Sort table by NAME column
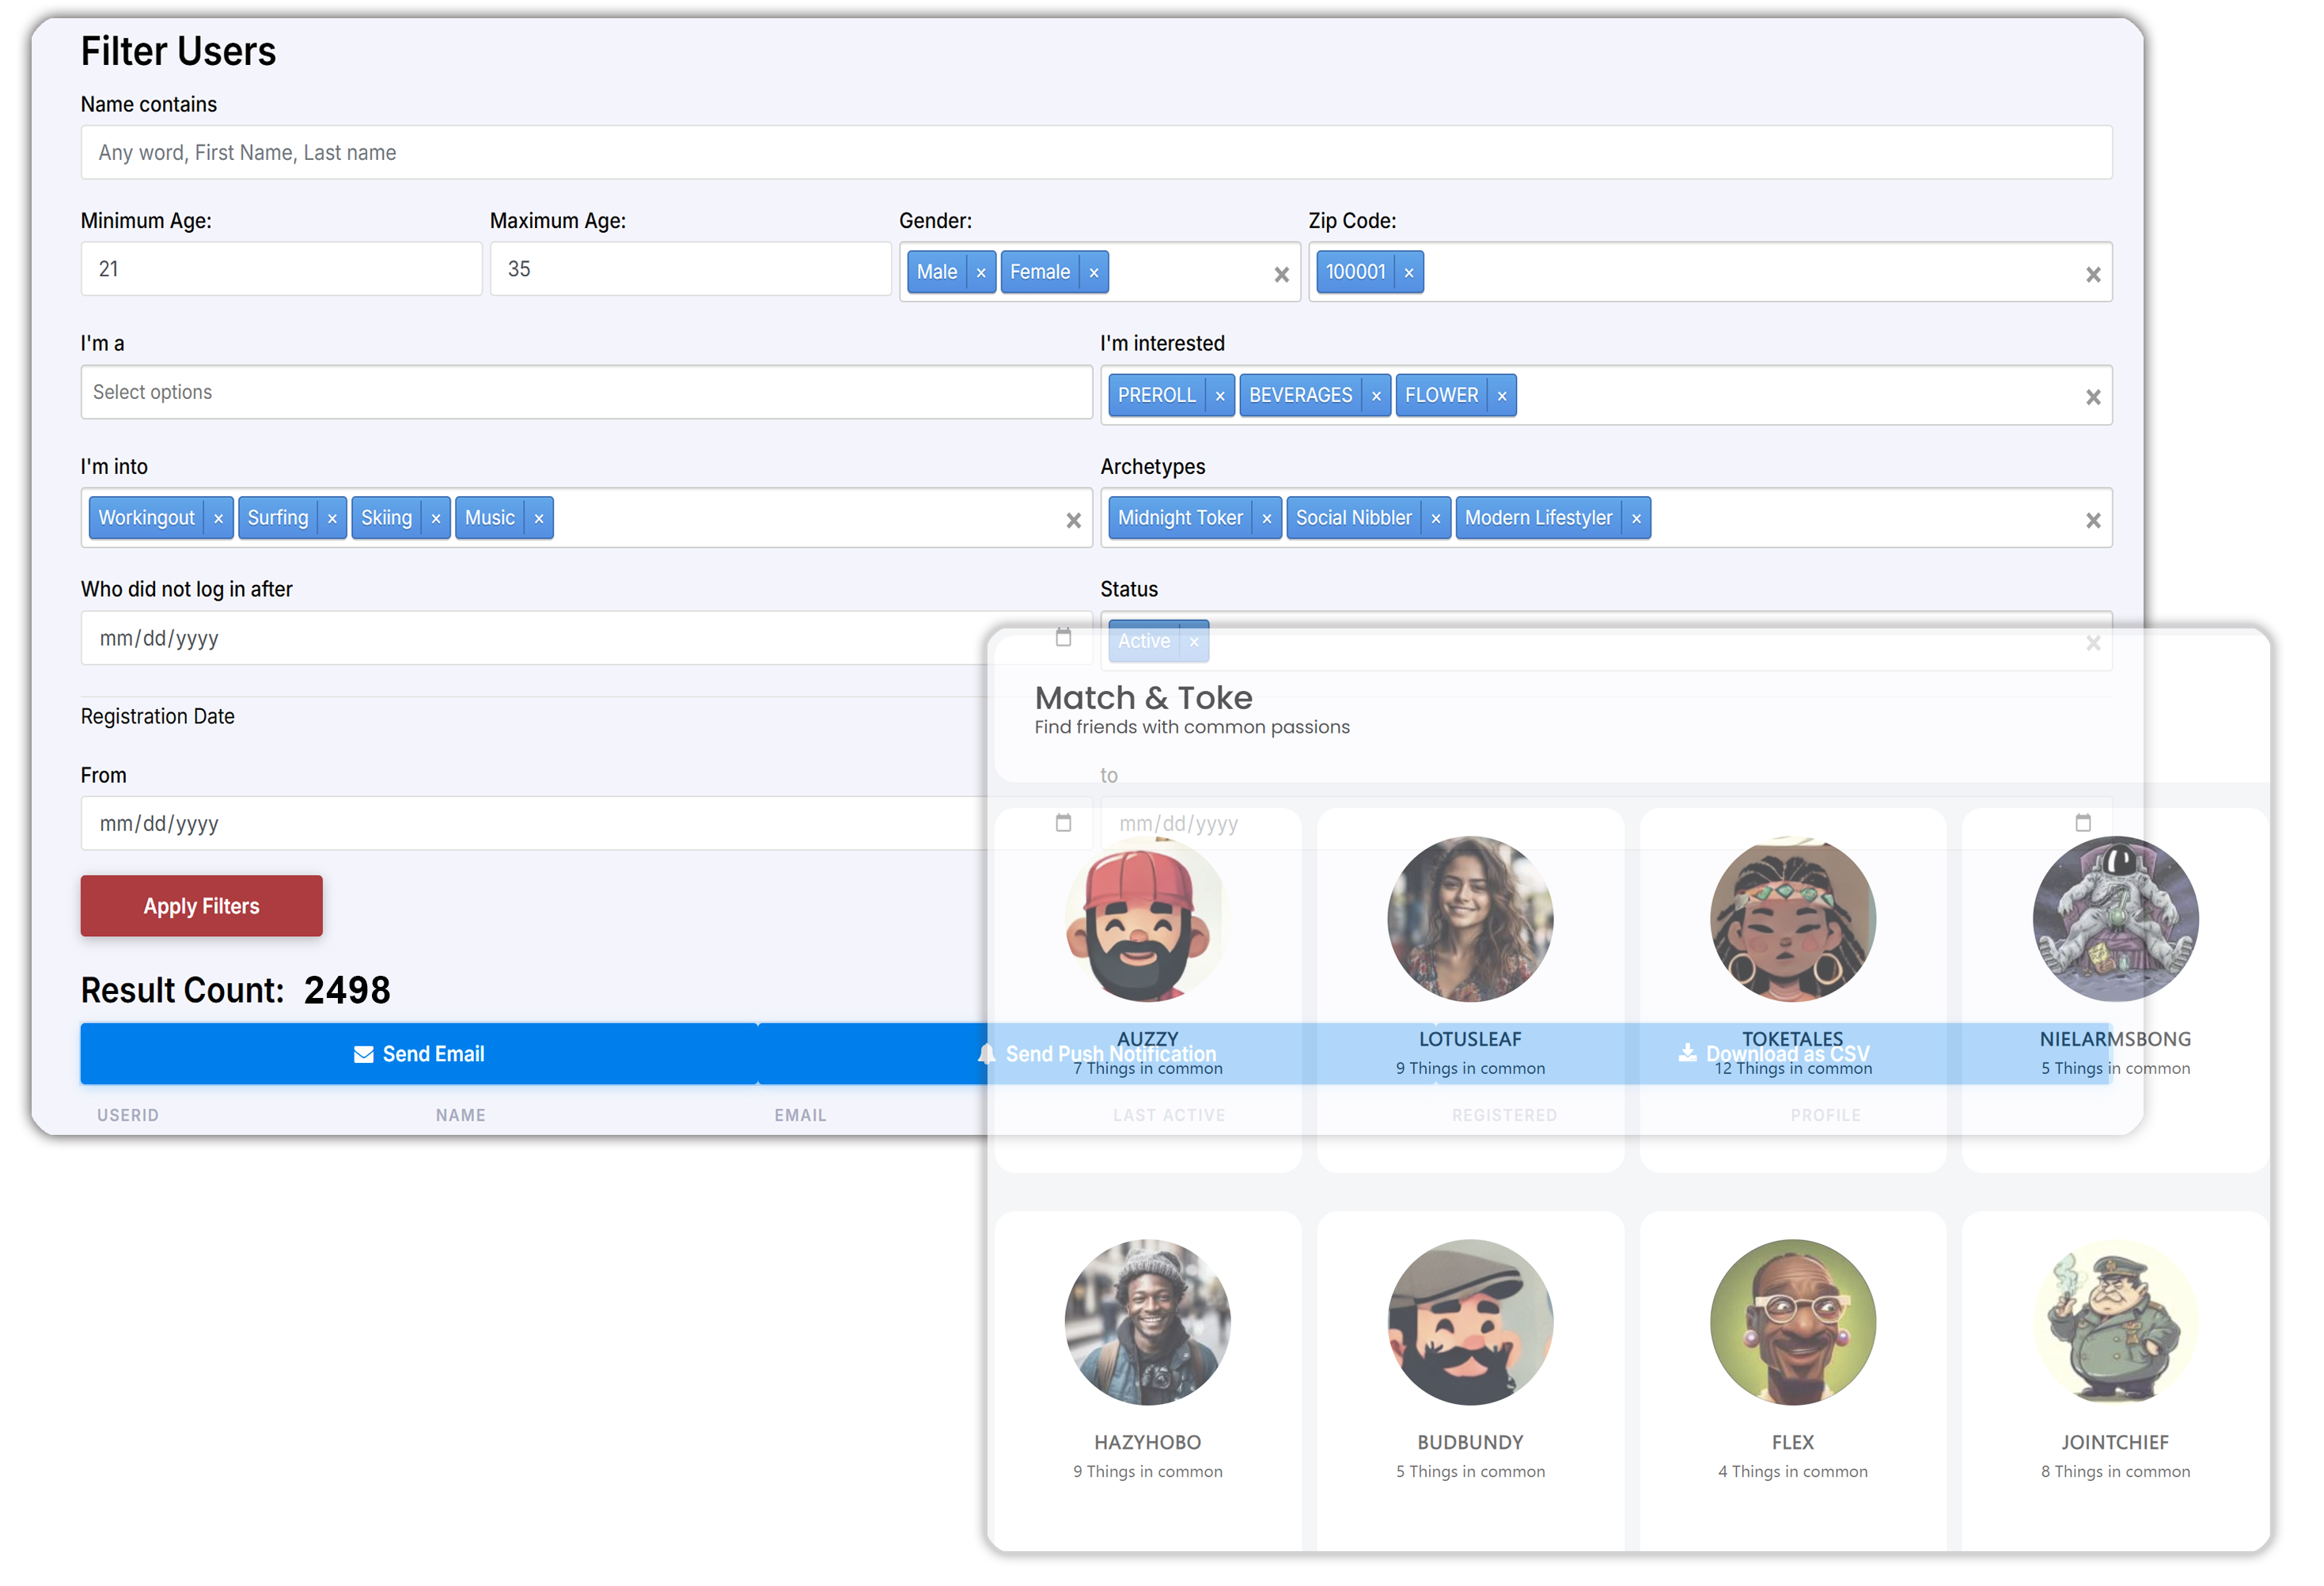The image size is (2324, 1586). [x=460, y=1116]
